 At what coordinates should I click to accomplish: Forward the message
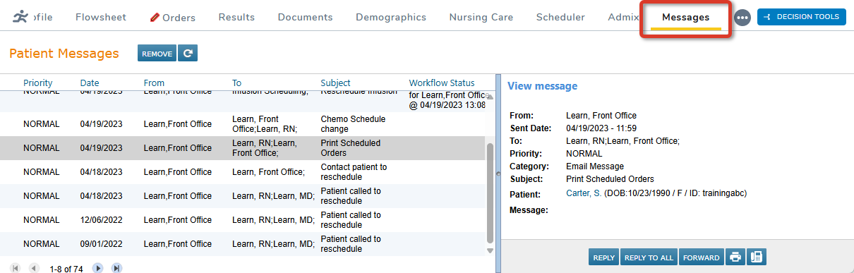coord(702,257)
